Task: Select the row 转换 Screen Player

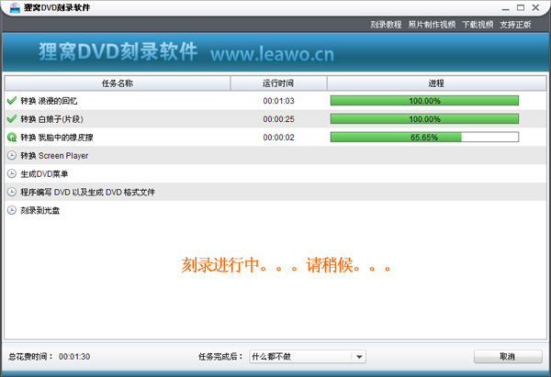Action: point(275,156)
